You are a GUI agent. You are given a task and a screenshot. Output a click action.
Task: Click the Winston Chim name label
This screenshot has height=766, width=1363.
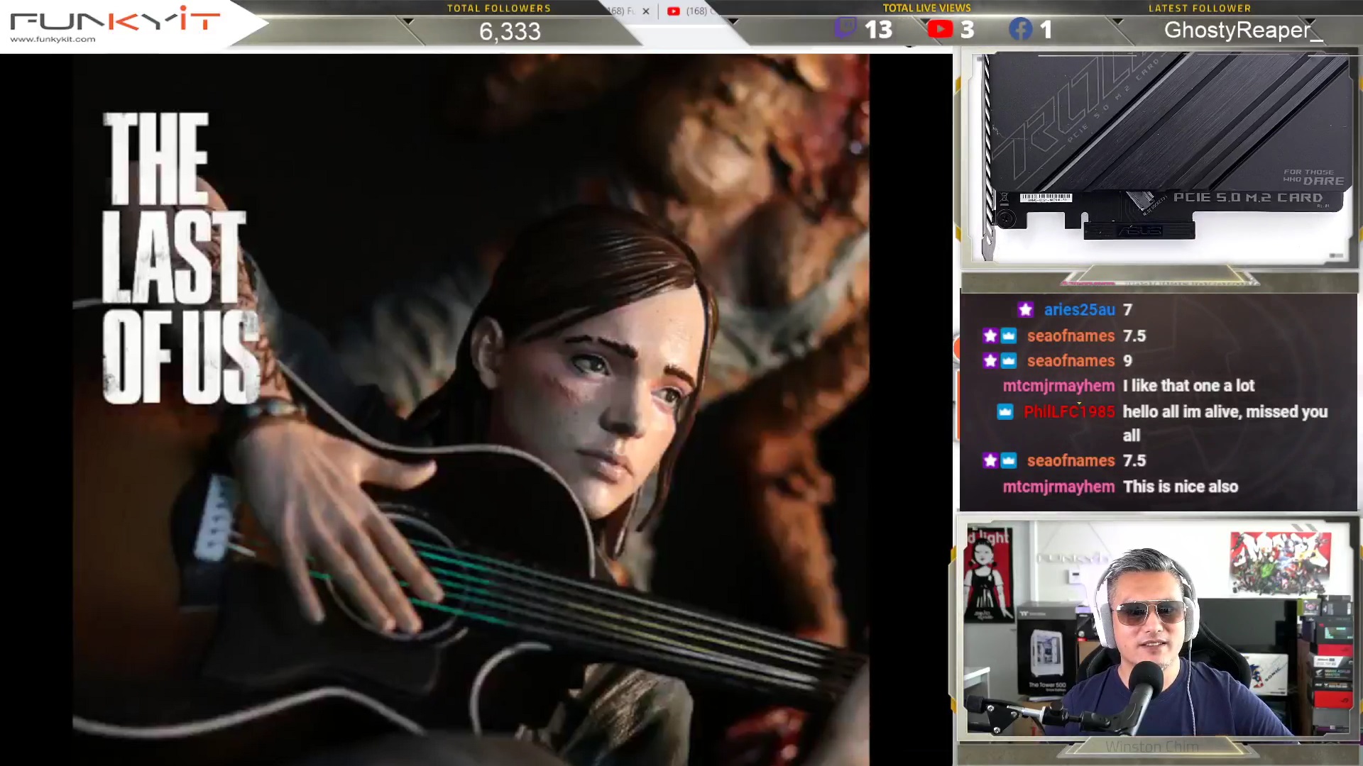[x=1152, y=747]
